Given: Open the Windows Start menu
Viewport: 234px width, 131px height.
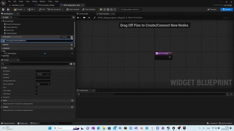Looking at the screenshot, I should (x=50, y=128).
